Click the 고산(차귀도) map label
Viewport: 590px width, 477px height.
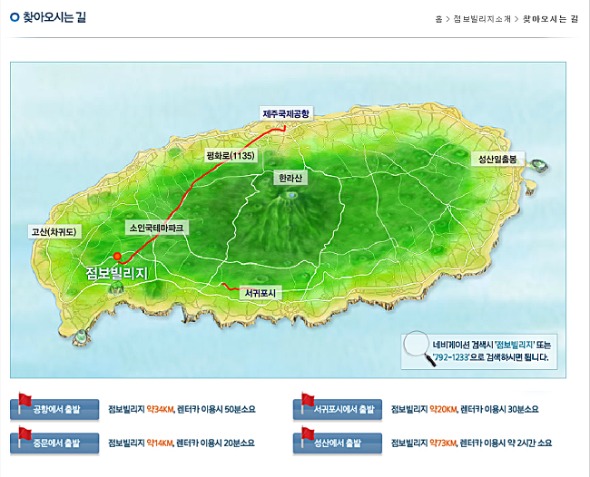(54, 231)
